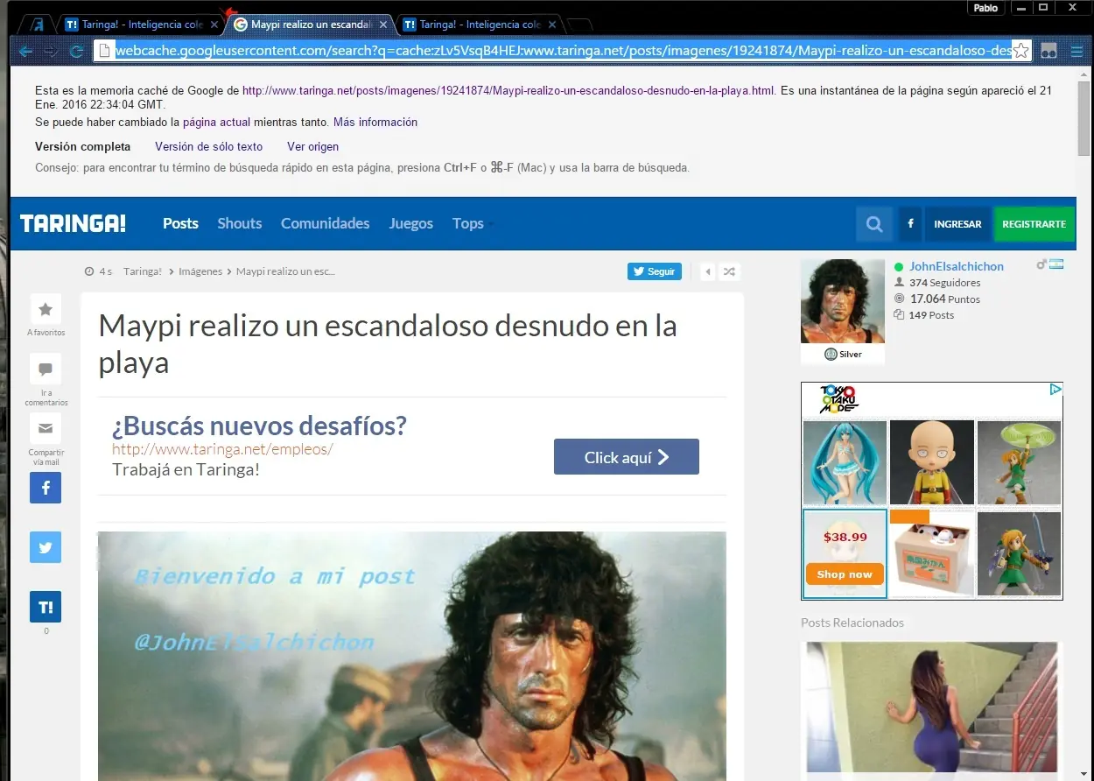This screenshot has height=781, width=1094.
Task: Bookmark this page with the star icon
Action: 1020,51
